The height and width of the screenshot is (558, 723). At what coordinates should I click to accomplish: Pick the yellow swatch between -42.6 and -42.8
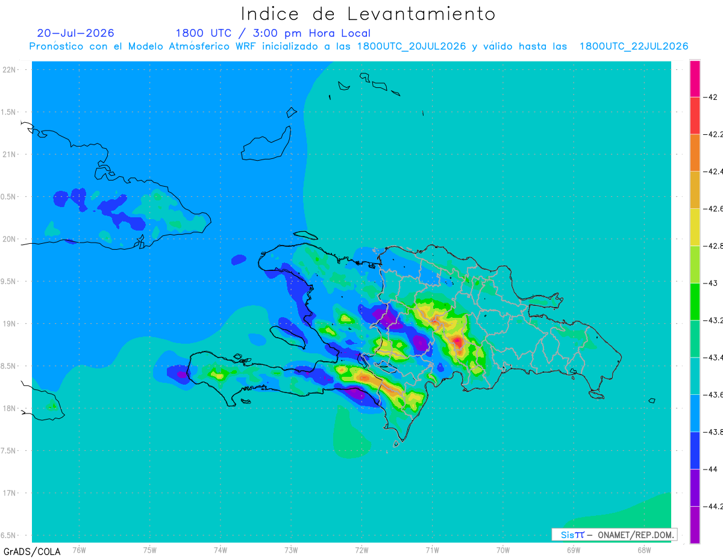click(x=695, y=228)
